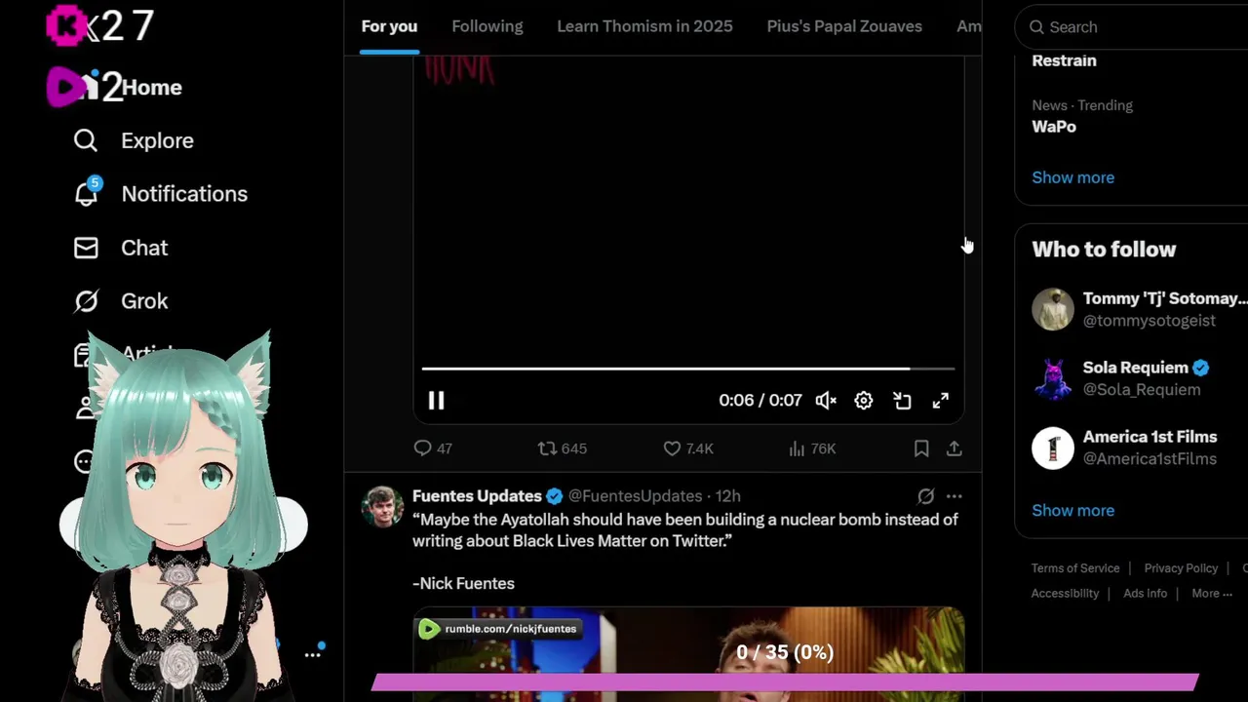
Task: Open America 1st Films avatar
Action: 1053,448
